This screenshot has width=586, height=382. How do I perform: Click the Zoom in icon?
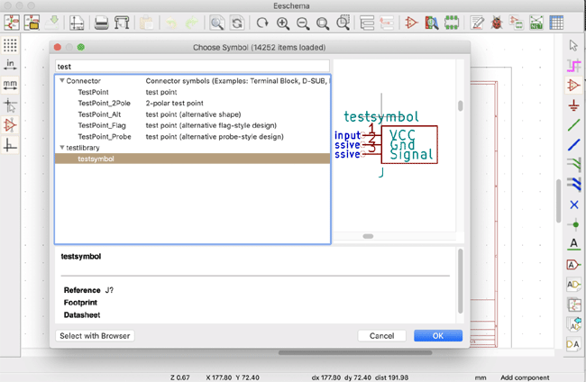[283, 23]
